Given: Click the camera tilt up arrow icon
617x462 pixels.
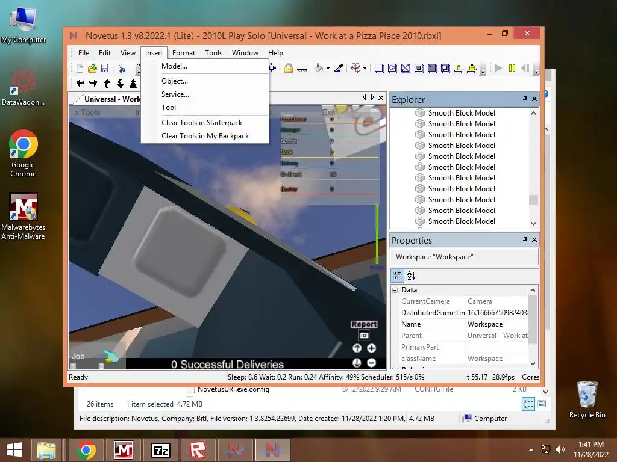Looking at the screenshot, I should pos(107,83).
